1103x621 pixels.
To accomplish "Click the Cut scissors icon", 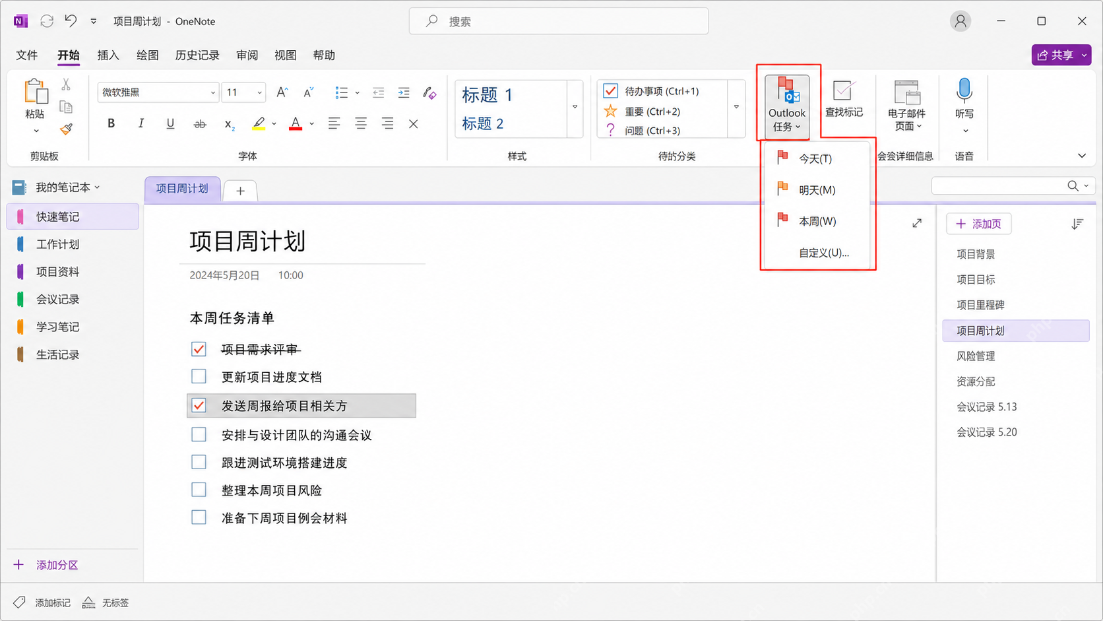I will 66,84.
